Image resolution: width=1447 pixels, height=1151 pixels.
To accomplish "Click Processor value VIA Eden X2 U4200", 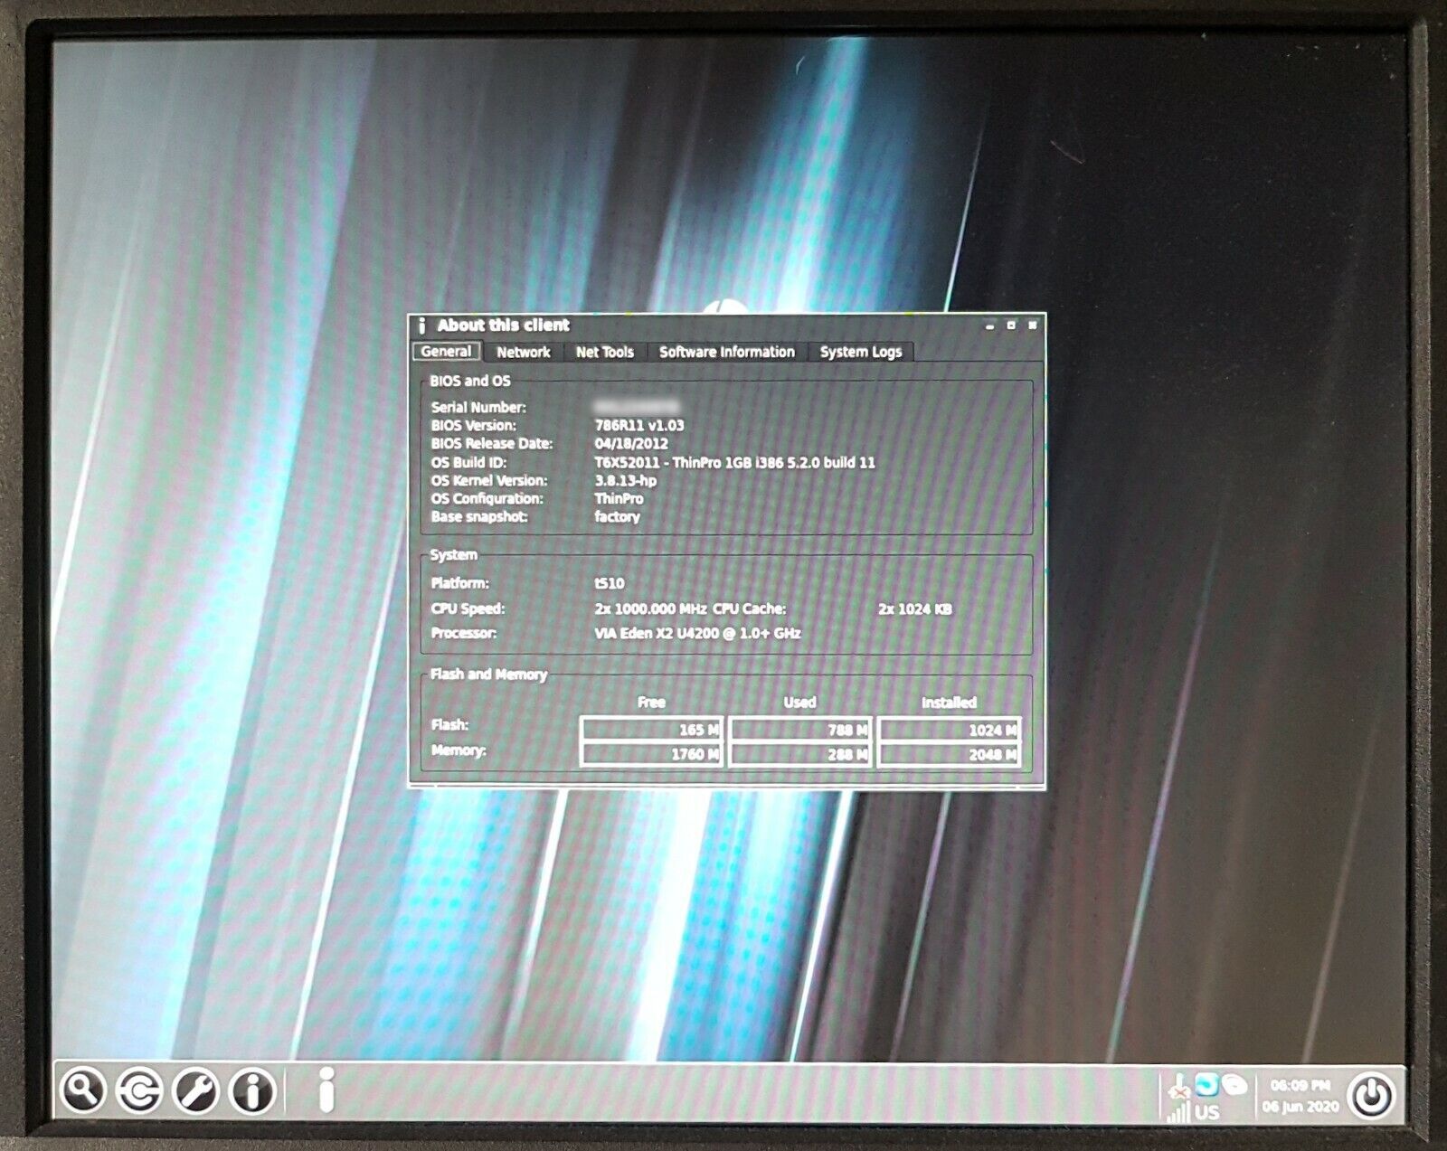I will 697,634.
